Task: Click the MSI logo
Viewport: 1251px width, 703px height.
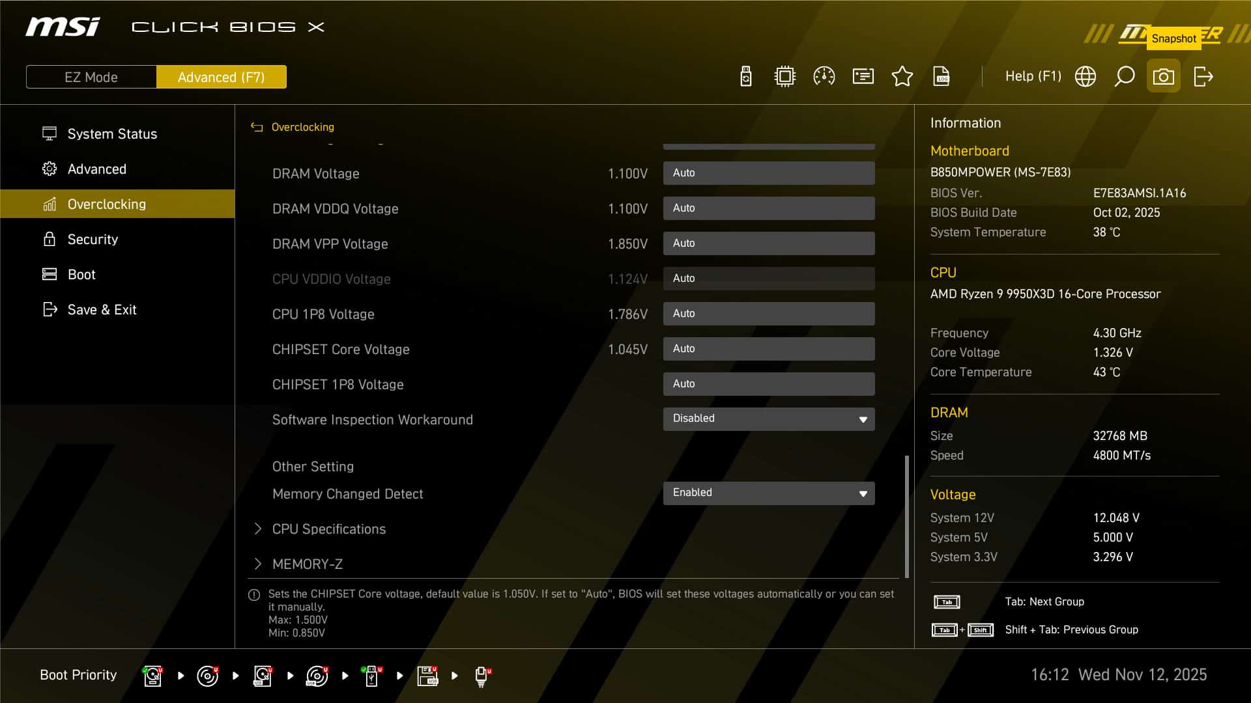Action: 63,27
